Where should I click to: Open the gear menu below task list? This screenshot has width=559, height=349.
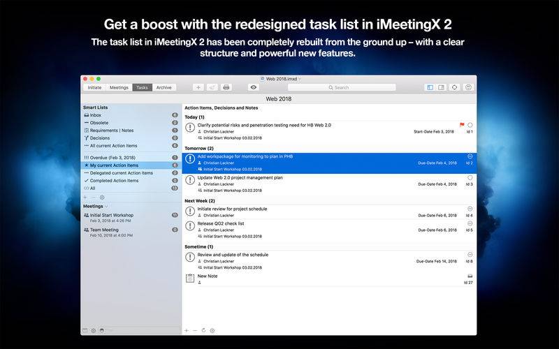[212, 330]
